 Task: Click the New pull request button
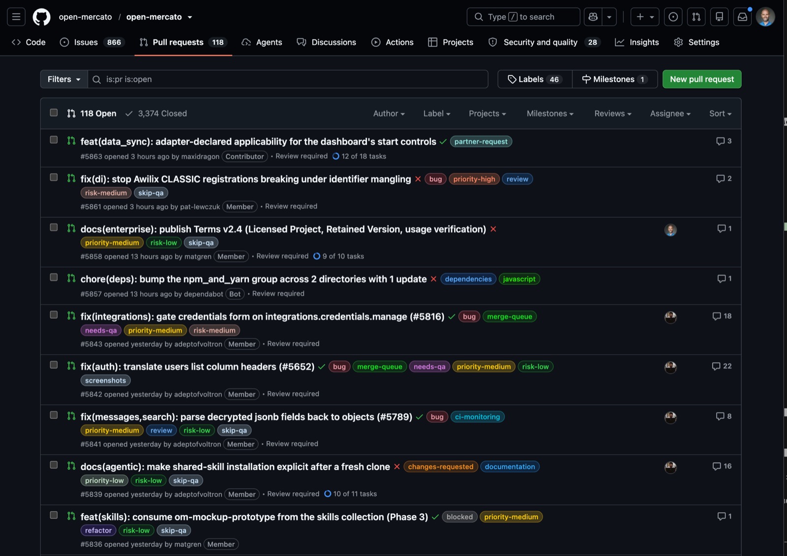pyautogui.click(x=702, y=79)
